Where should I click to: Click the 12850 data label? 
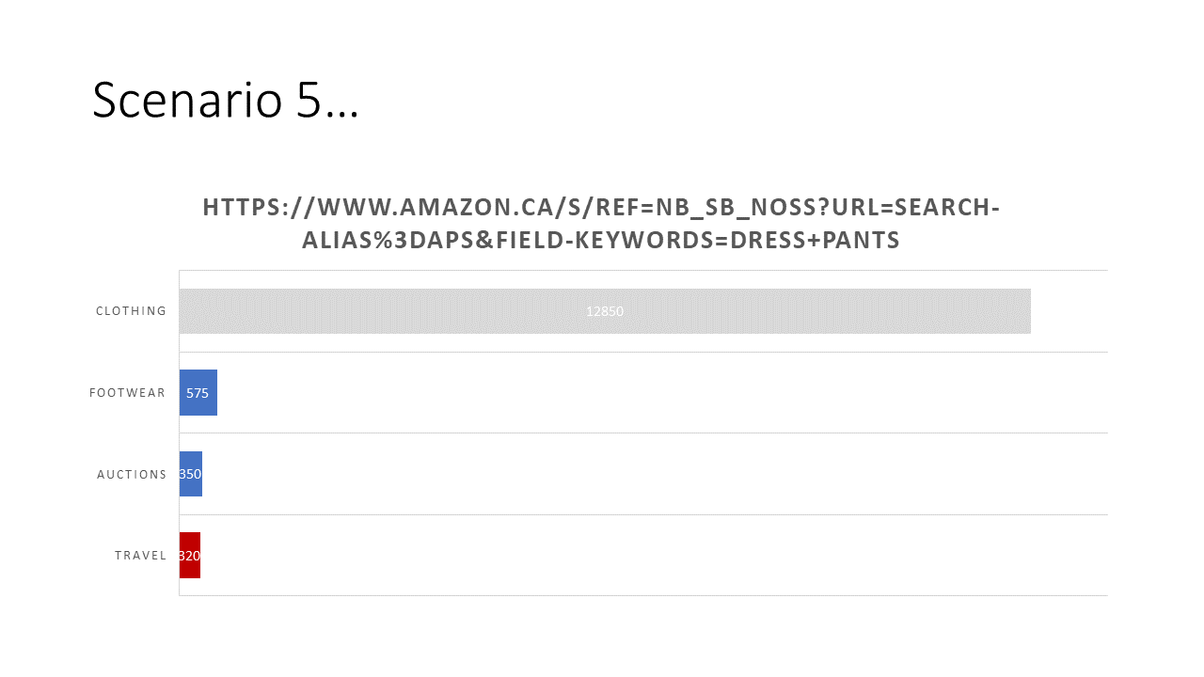[x=605, y=311]
